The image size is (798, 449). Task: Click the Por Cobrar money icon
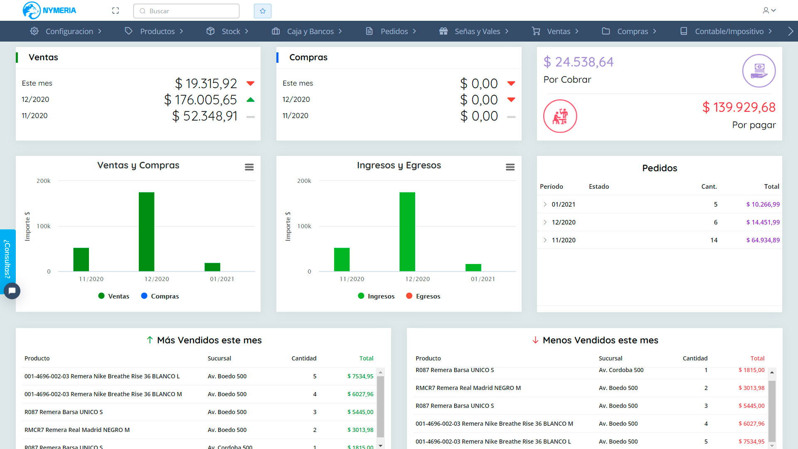click(759, 71)
